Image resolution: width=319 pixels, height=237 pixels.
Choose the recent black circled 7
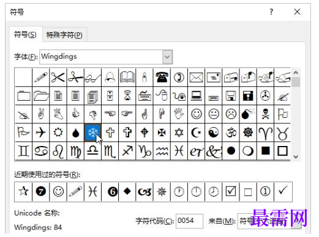point(41,191)
